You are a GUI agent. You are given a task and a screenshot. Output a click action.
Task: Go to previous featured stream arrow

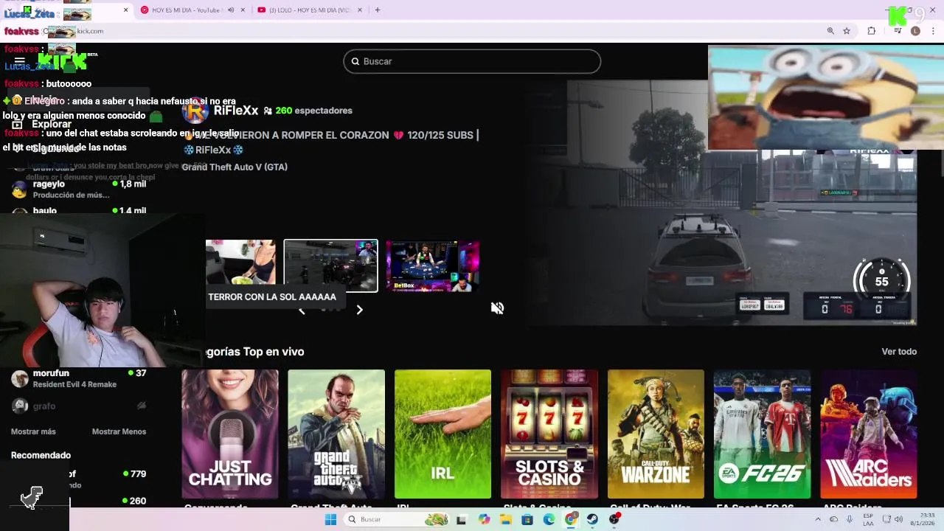pos(301,310)
